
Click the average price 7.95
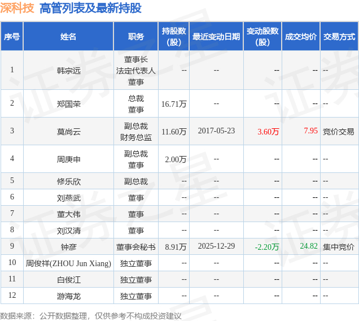click(x=310, y=131)
